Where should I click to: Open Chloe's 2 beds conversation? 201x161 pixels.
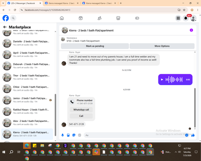27,88
